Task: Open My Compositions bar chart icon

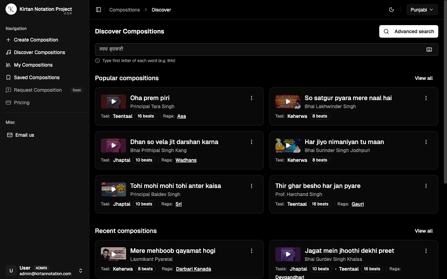Action: pos(7,65)
